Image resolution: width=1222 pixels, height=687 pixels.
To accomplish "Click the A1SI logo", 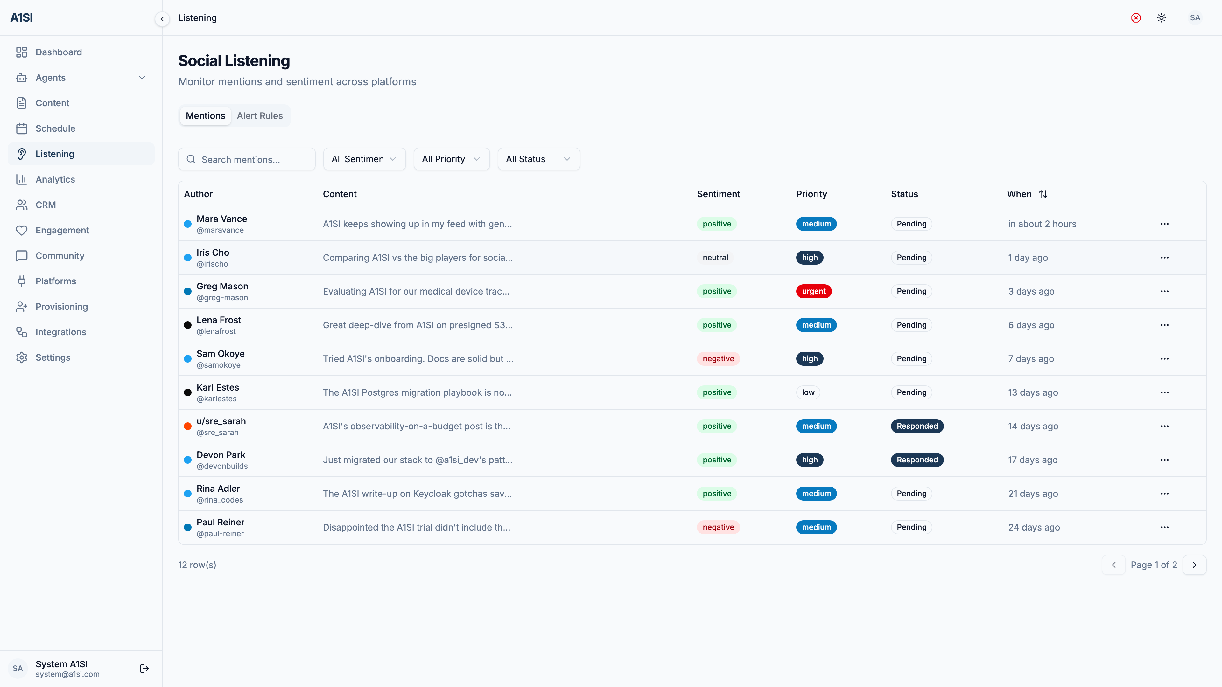I will pos(22,17).
